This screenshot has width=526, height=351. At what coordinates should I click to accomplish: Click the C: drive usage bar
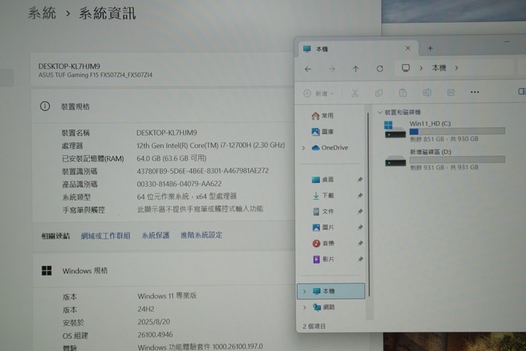pyautogui.click(x=457, y=131)
